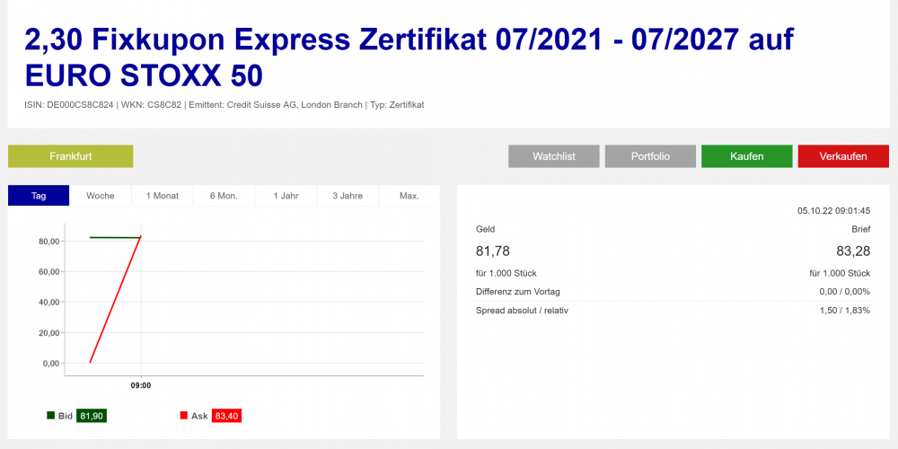Click the Bid value 81,90 label
898x449 pixels.
[x=92, y=416]
